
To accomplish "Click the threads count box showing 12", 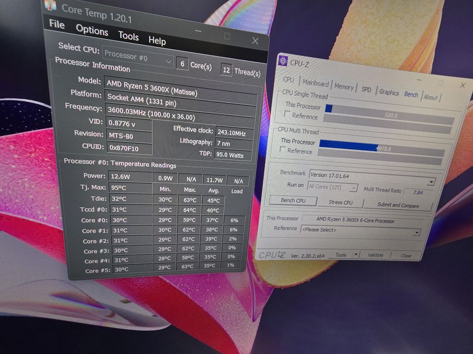I will [x=226, y=70].
